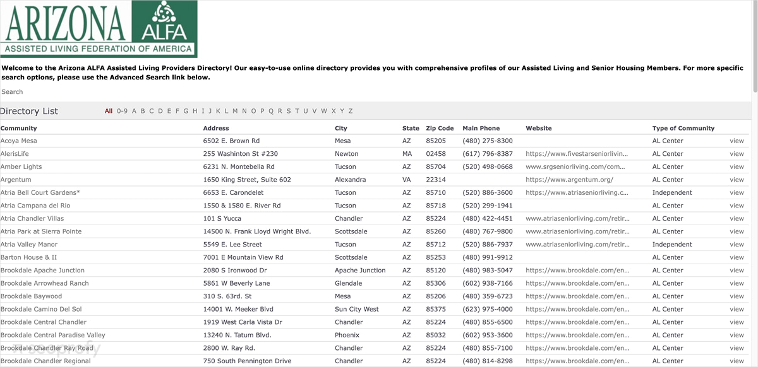Select city Newton in AlerisLife row
758x367 pixels.
(x=346, y=154)
